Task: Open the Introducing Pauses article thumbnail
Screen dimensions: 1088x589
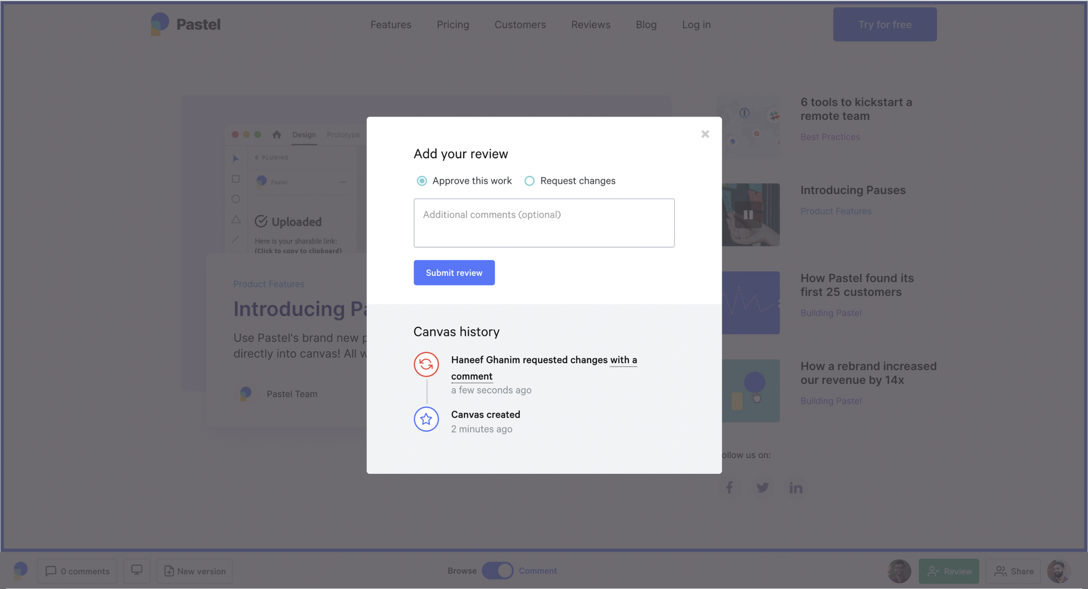Action: (751, 215)
